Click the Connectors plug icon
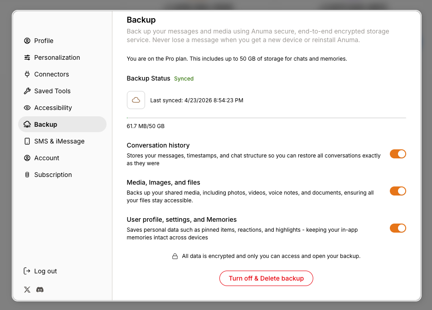The image size is (432, 310). [x=28, y=74]
